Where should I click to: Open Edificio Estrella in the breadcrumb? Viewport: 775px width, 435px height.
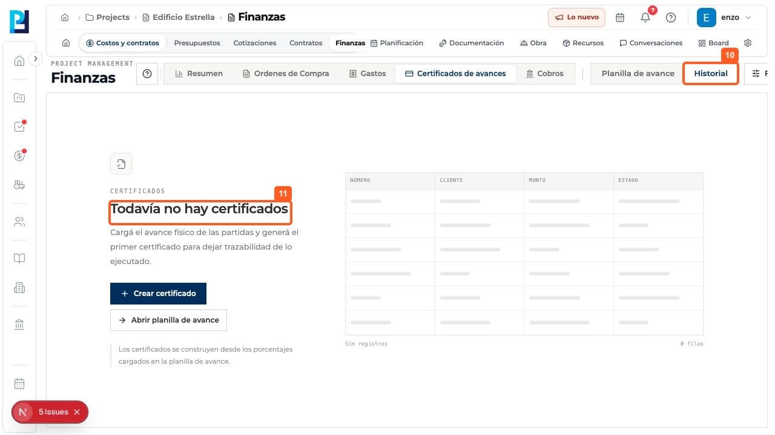[179, 18]
